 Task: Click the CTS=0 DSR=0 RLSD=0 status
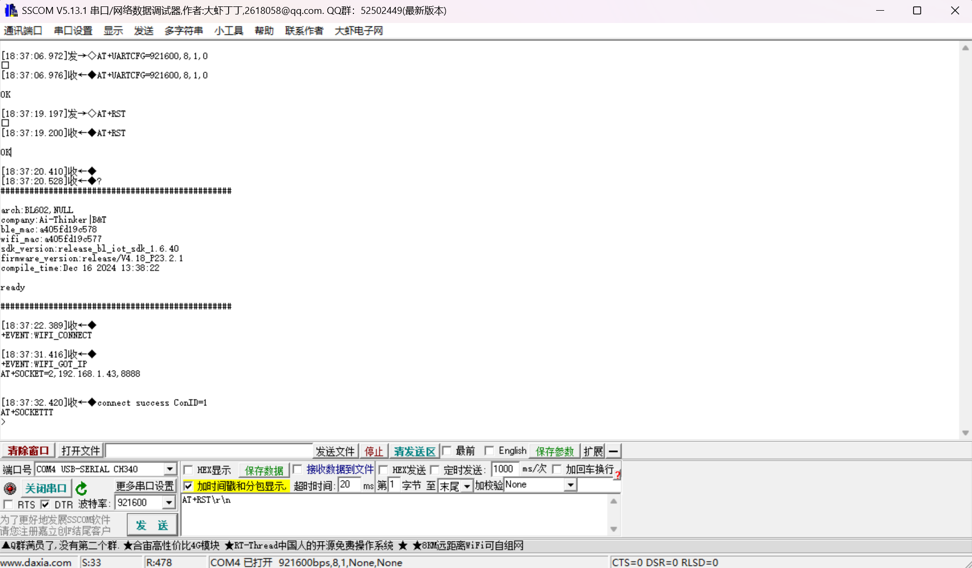click(x=665, y=563)
